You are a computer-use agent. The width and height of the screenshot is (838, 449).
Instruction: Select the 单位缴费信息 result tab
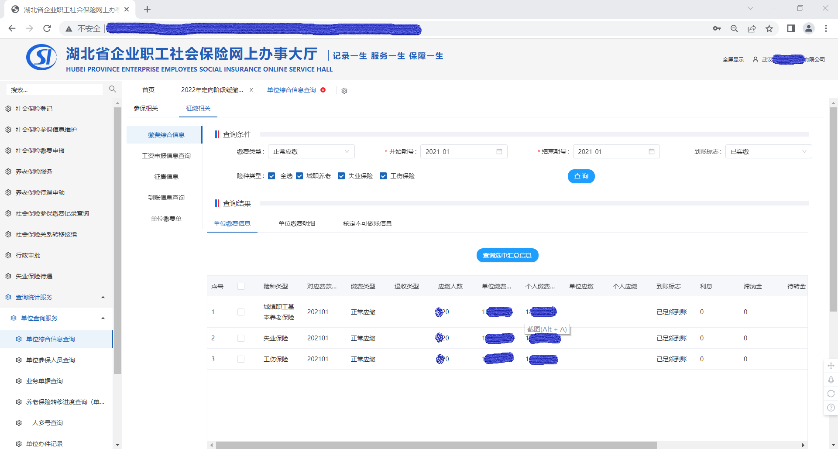[232, 223]
